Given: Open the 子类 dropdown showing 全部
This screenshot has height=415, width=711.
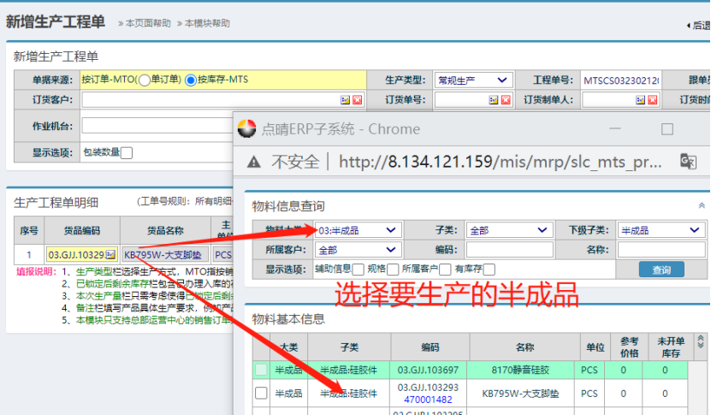Looking at the screenshot, I should [x=510, y=230].
